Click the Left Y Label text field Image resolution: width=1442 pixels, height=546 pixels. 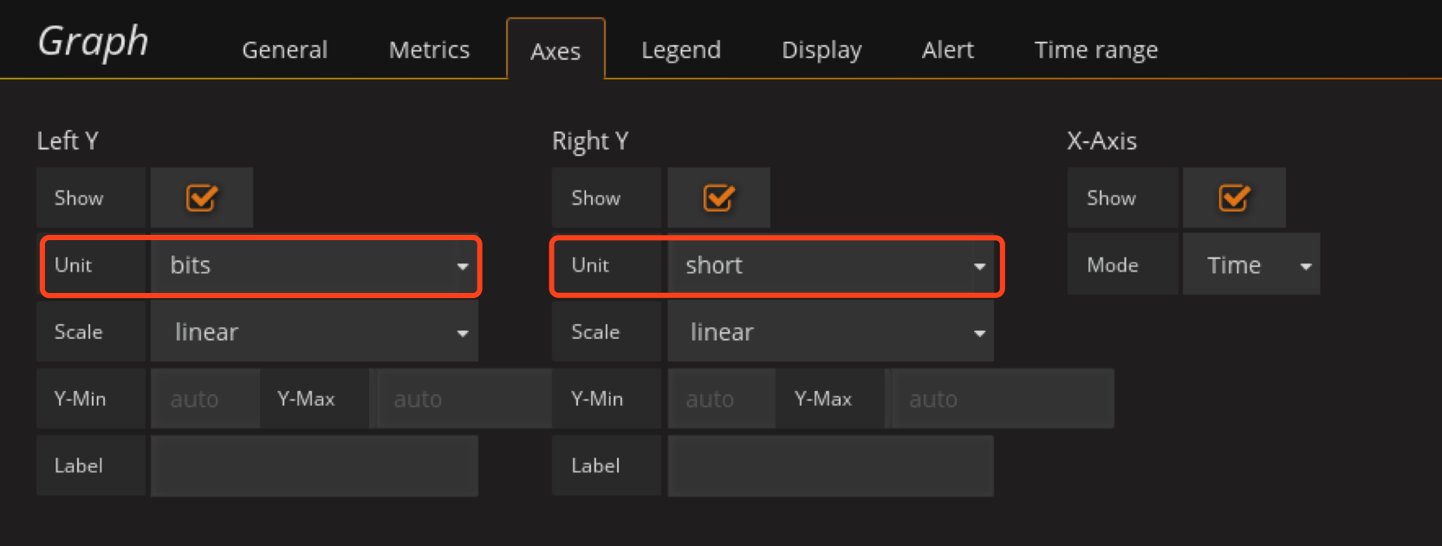tap(315, 465)
